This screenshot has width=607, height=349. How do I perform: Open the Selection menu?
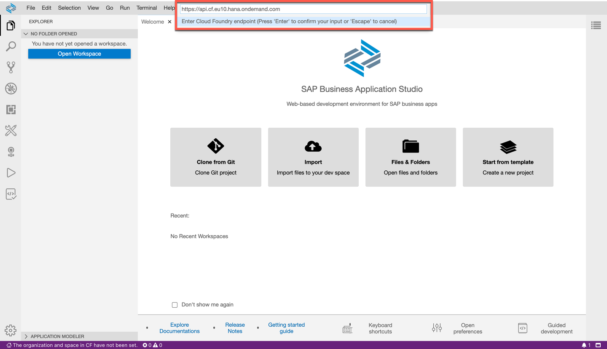point(69,8)
